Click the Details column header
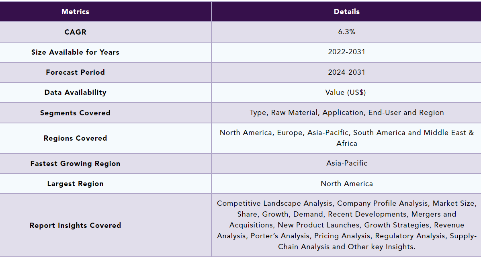This screenshot has width=481, height=258. tap(346, 12)
